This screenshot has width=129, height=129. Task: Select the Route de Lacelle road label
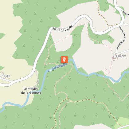[x=63, y=28]
